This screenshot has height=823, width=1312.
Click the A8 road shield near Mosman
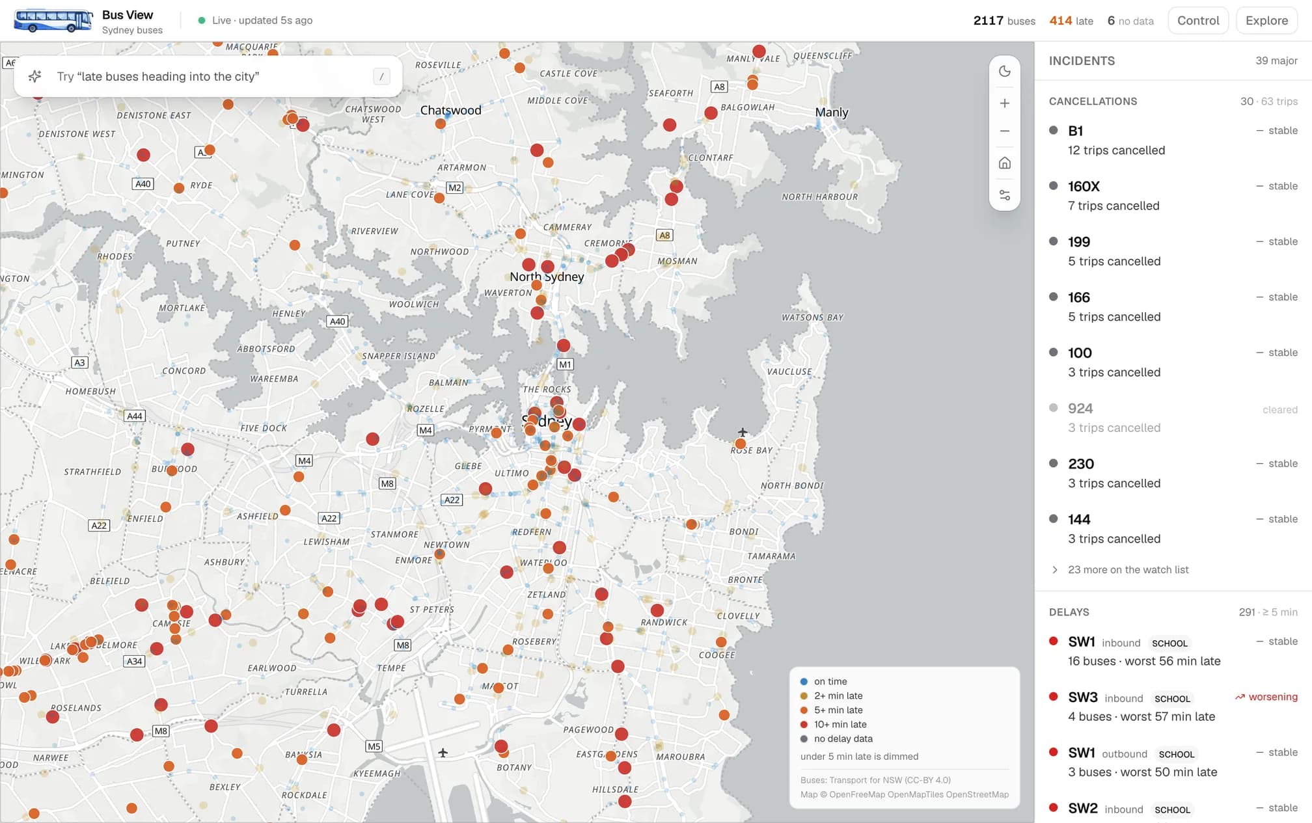tap(664, 236)
